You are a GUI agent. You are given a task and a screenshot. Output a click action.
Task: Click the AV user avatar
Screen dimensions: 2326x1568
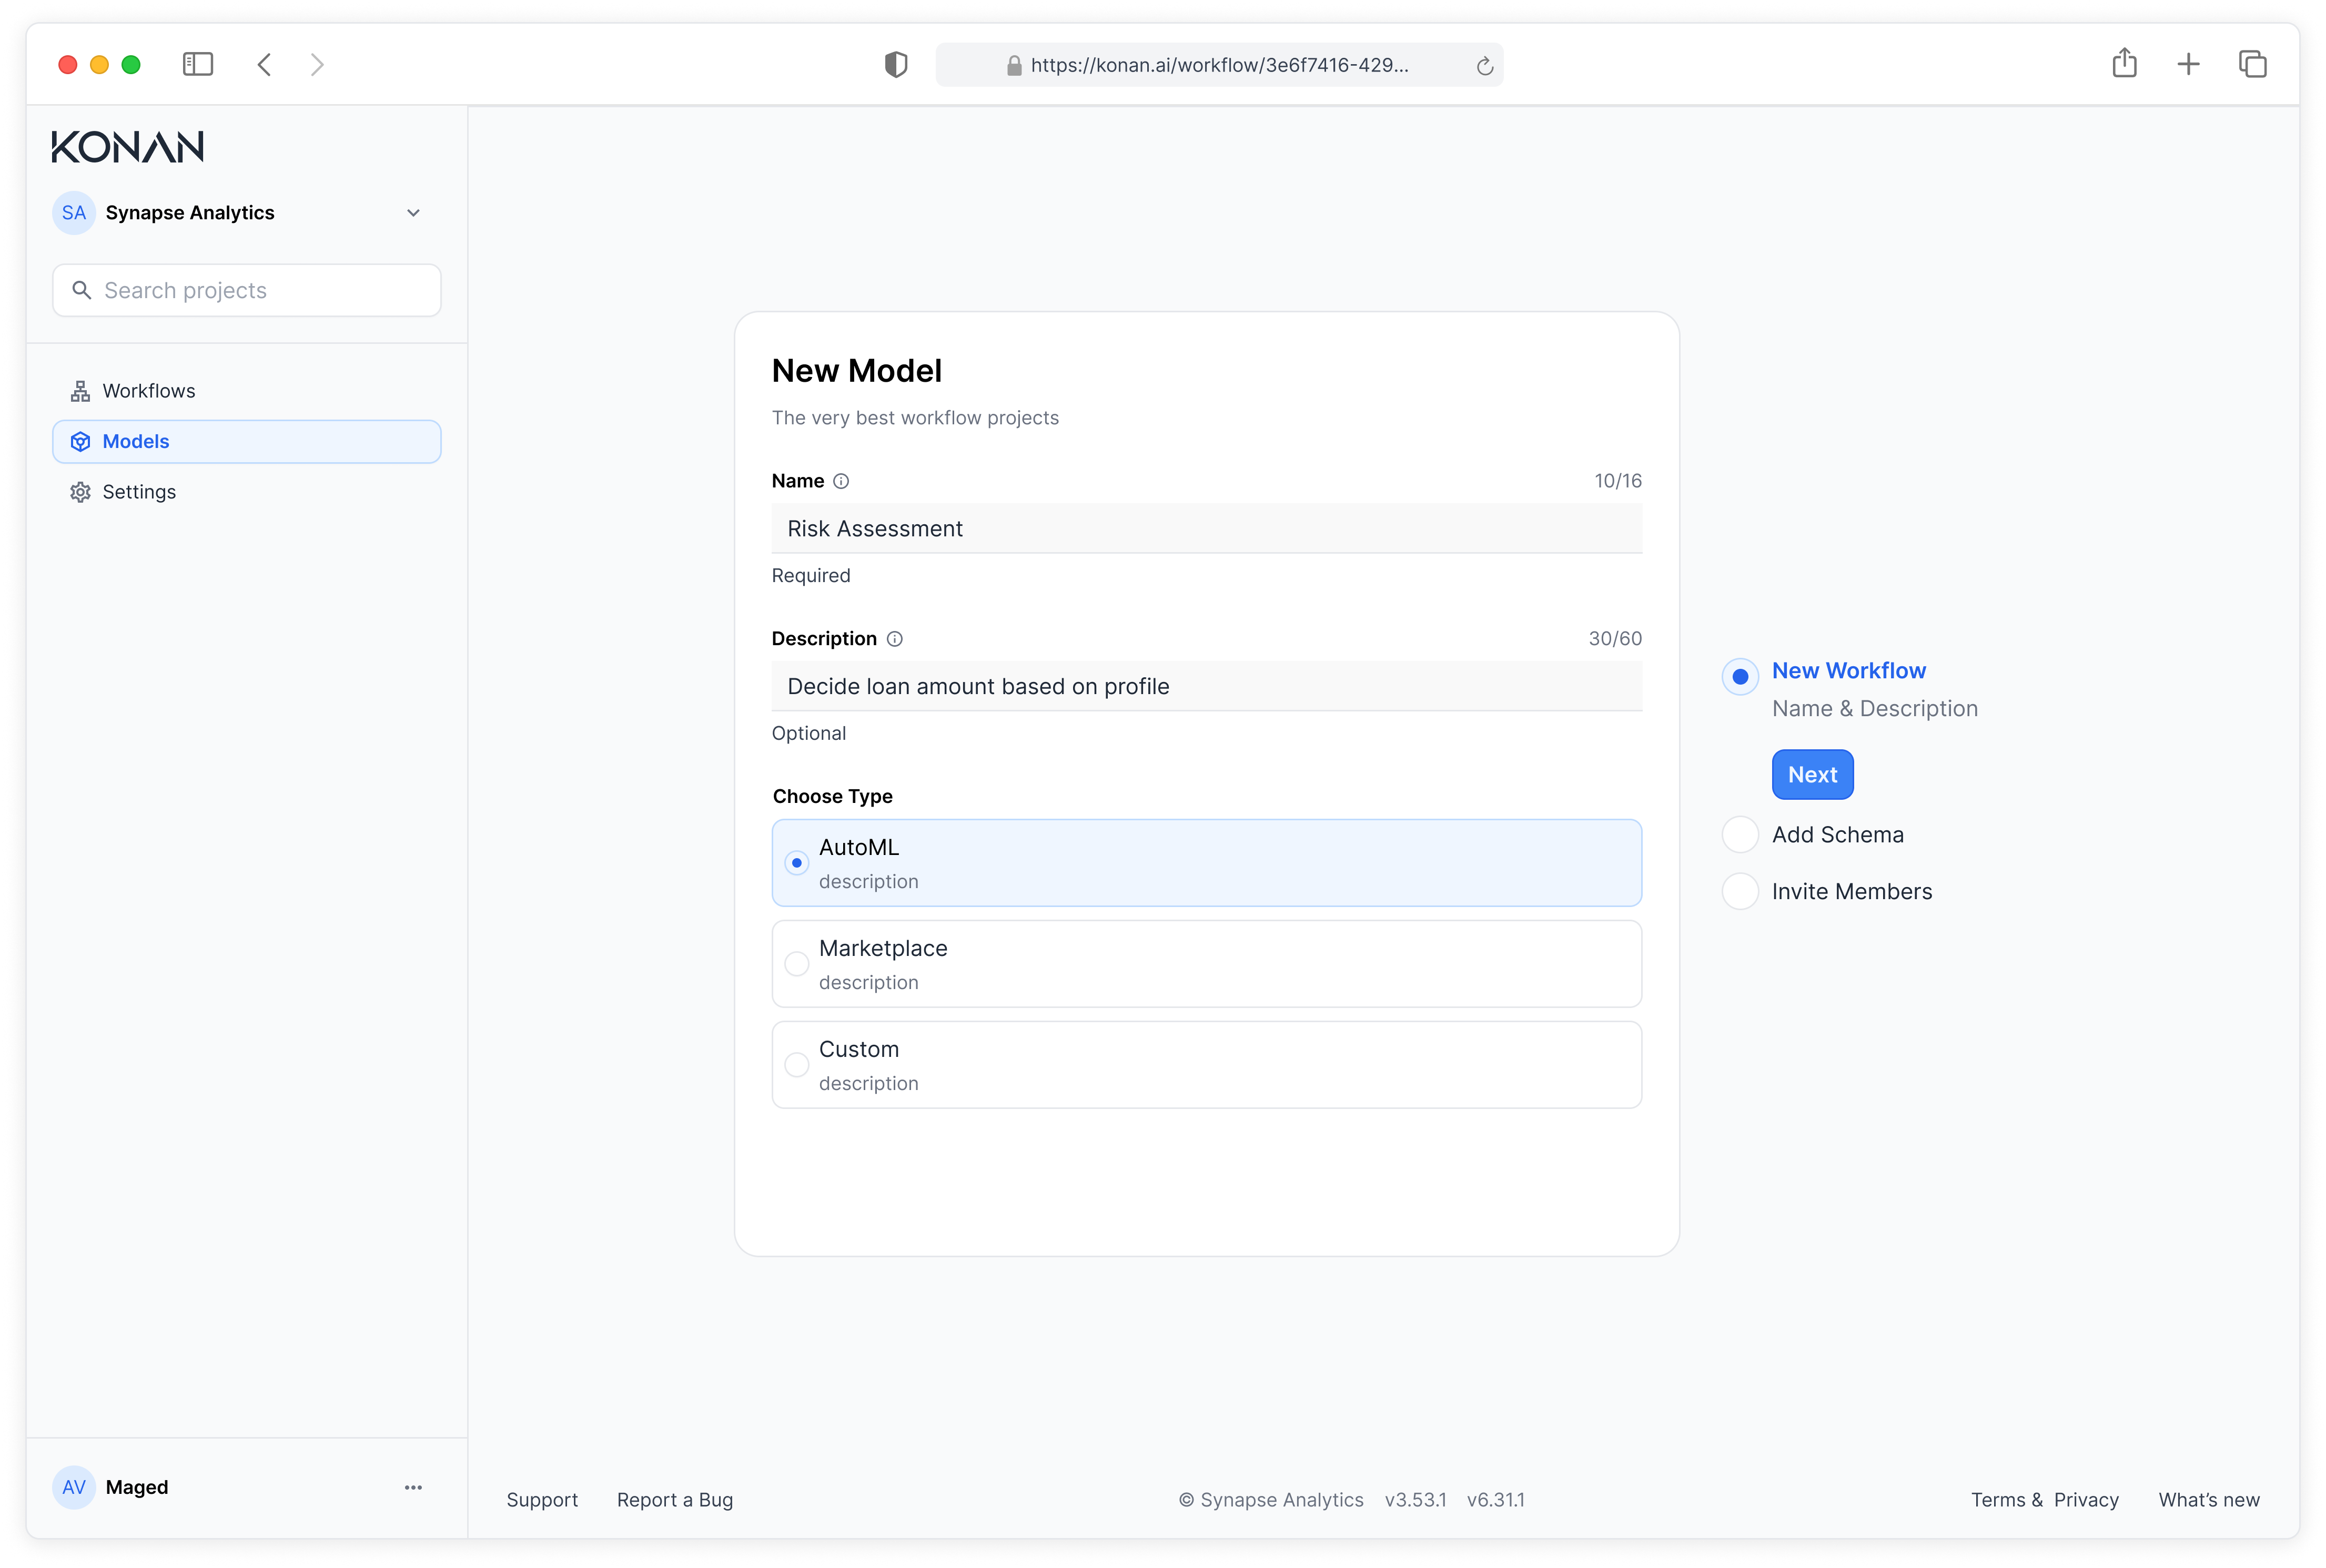tap(74, 1487)
